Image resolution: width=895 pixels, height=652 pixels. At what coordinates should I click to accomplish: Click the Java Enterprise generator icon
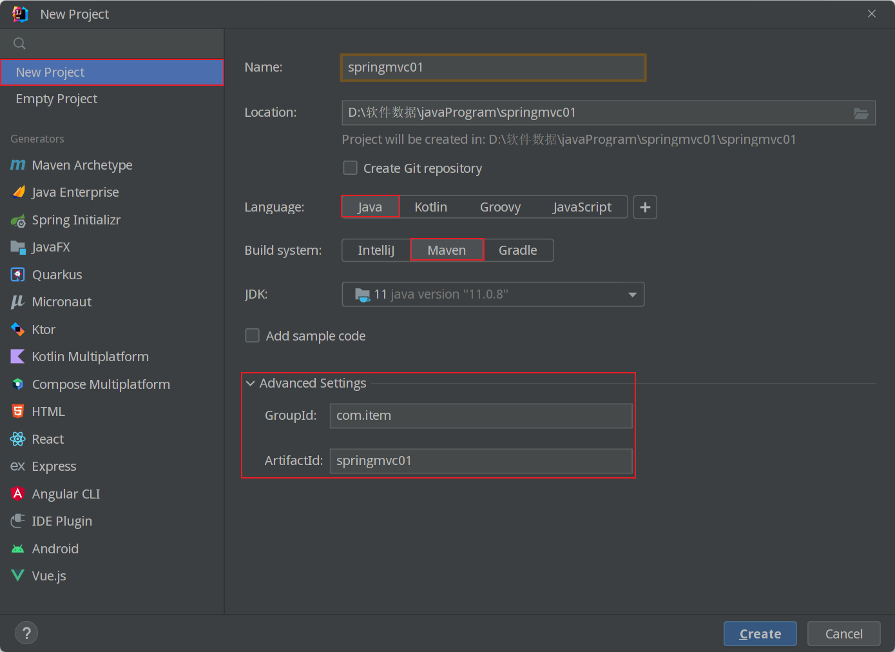[x=18, y=192]
